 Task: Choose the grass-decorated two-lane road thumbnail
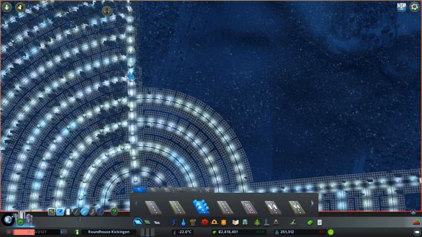tap(177, 207)
